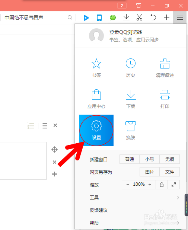Click 登录QQ浏览器 login text
The height and width of the screenshot is (230, 188).
[x=125, y=32]
